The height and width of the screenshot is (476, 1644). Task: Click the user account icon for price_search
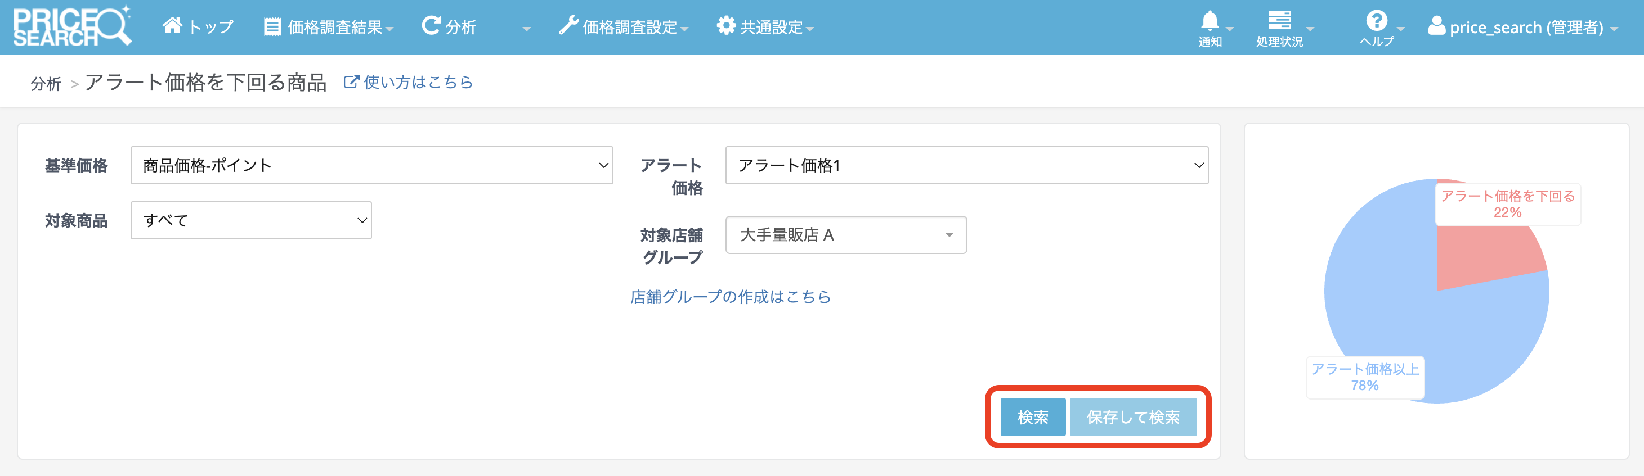(1436, 26)
